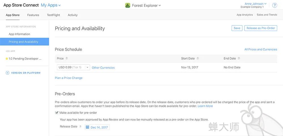Click the Price column help icon

[x=67, y=59]
